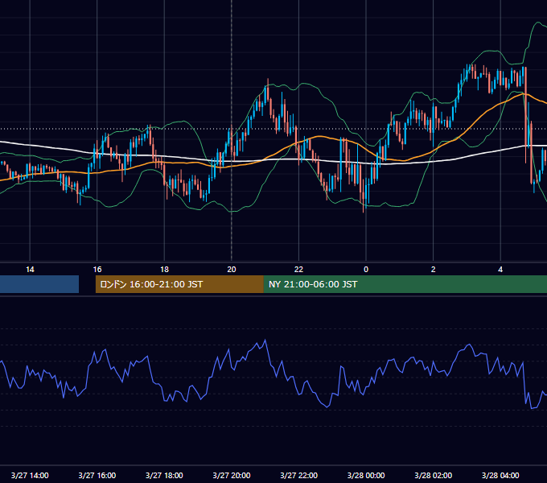Click the '4' hour label on chart axis

point(500,270)
